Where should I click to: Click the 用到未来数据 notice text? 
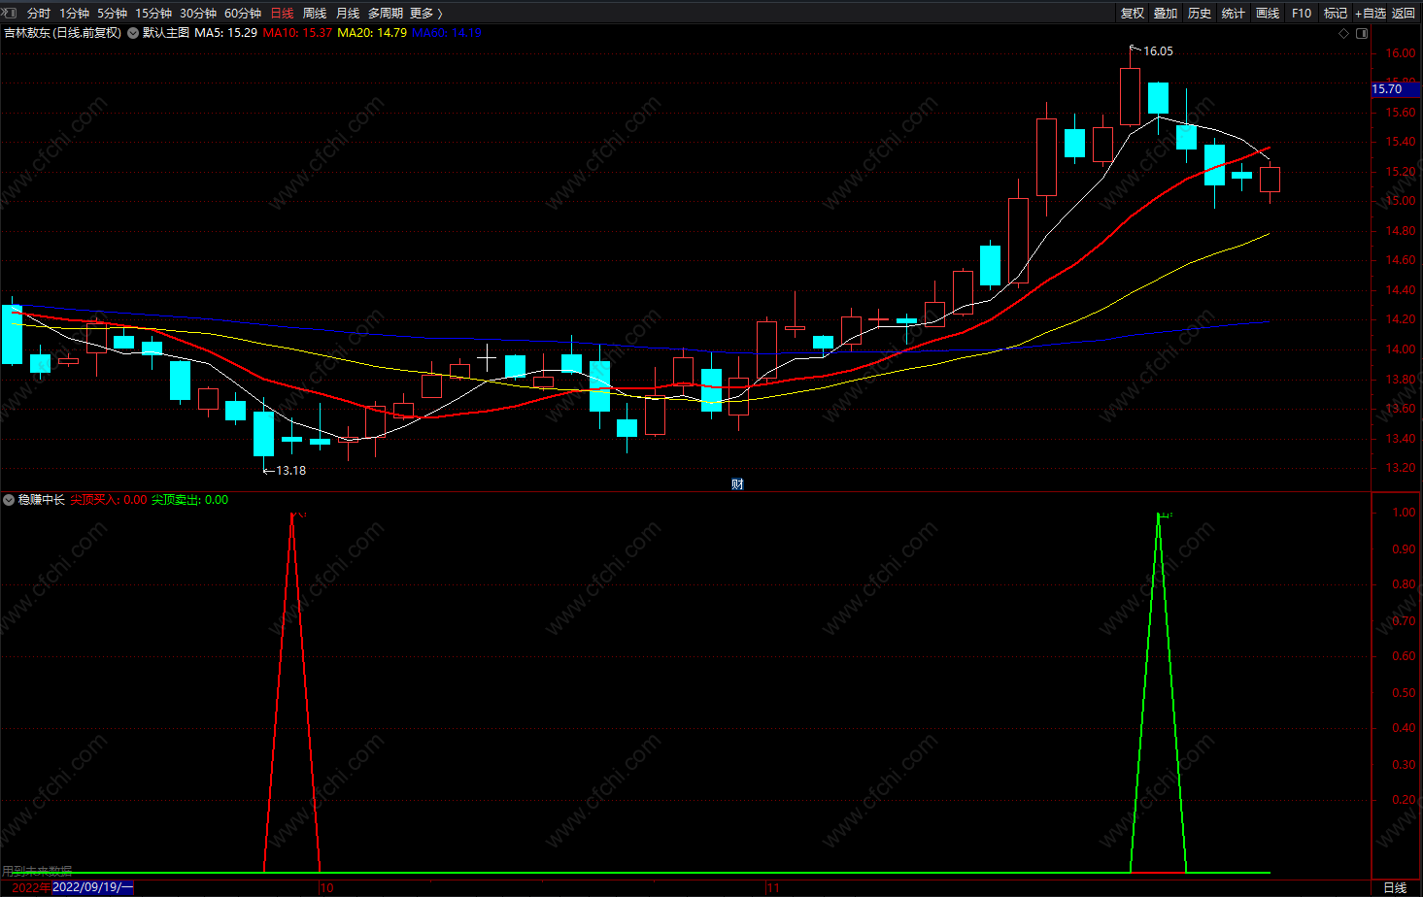(x=37, y=871)
